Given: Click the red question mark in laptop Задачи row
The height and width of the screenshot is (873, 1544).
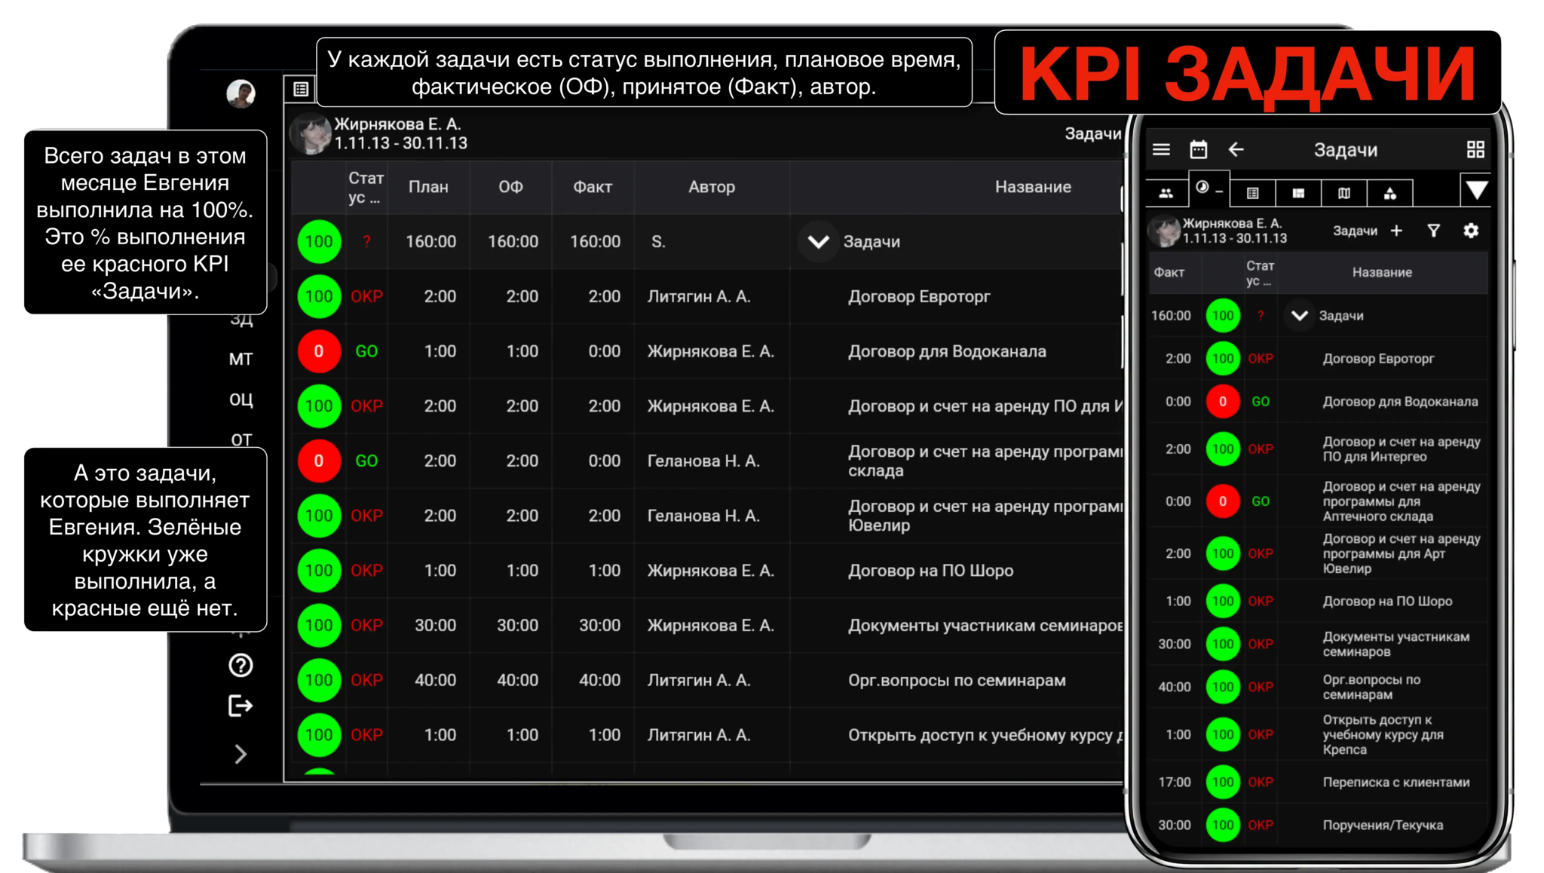Looking at the screenshot, I should (x=367, y=242).
